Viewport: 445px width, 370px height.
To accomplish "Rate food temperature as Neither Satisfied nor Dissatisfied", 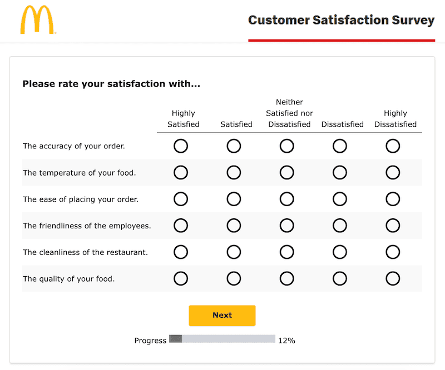I will click(286, 172).
